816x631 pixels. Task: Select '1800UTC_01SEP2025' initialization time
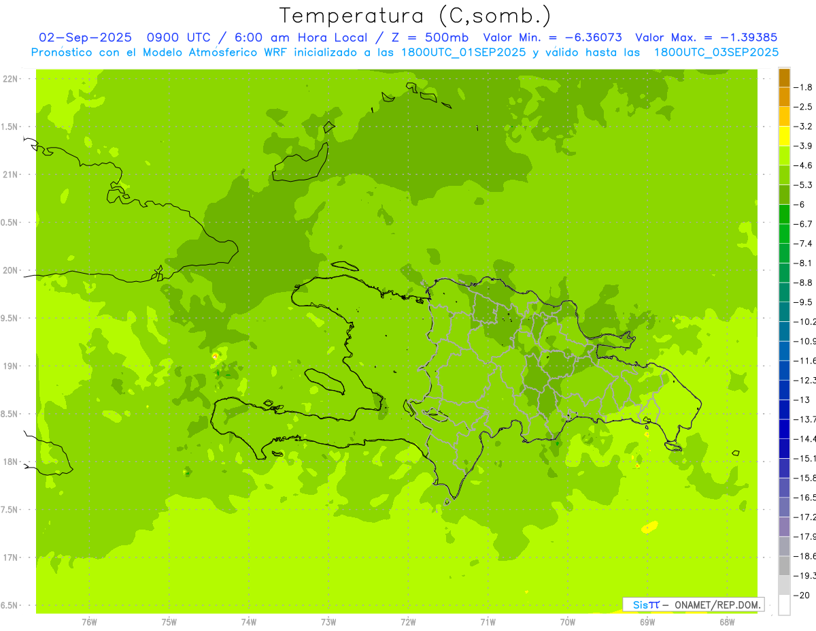click(462, 52)
